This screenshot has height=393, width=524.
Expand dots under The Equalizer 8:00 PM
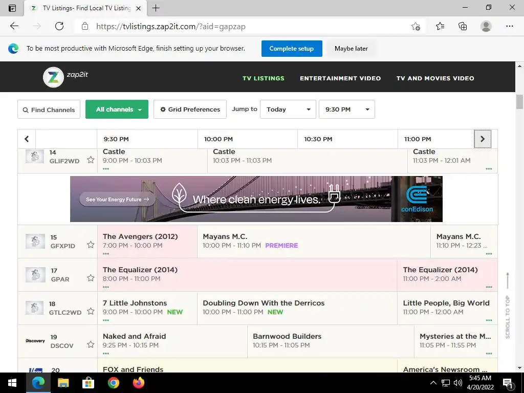[x=106, y=287]
